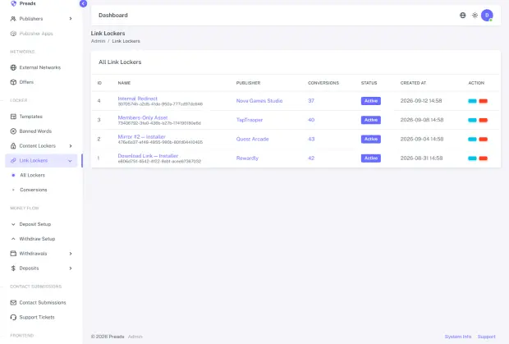Click conversions count 40
The image size is (509, 344).
coord(311,120)
